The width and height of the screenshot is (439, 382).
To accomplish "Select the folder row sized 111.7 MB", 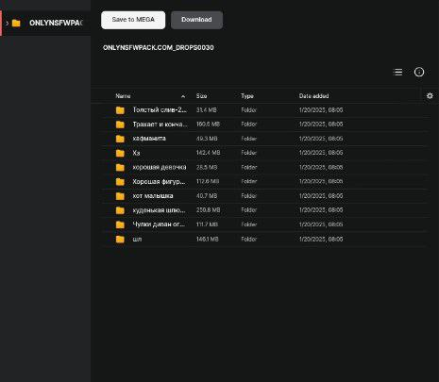I will click(264, 224).
